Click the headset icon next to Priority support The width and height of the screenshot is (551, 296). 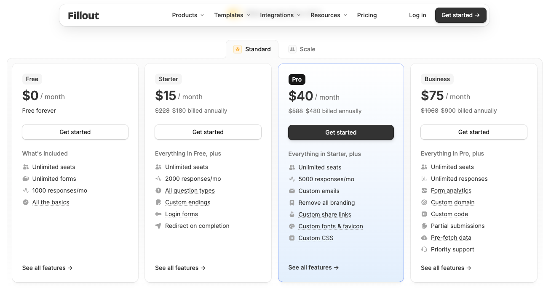[424, 249]
